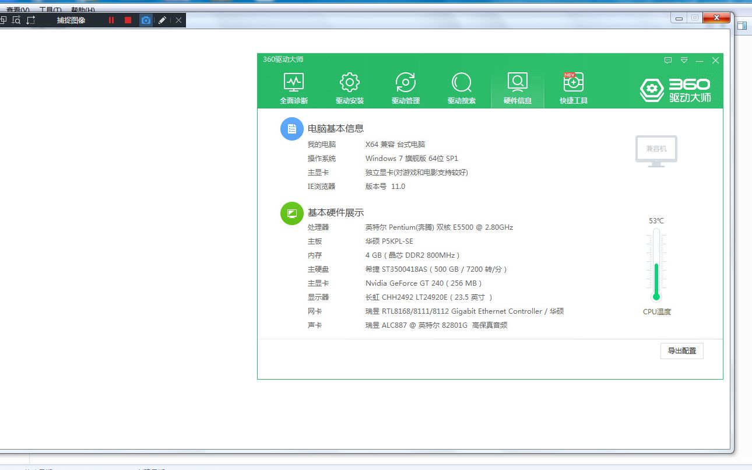The width and height of the screenshot is (752, 470).
Task: Click the 操作系统 row label
Action: (x=322, y=159)
